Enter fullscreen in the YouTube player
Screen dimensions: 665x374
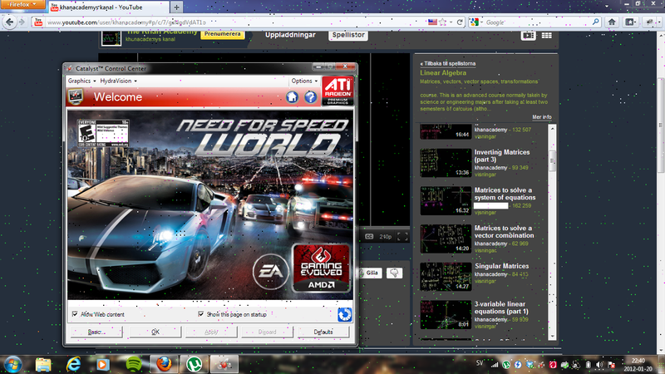pos(402,237)
